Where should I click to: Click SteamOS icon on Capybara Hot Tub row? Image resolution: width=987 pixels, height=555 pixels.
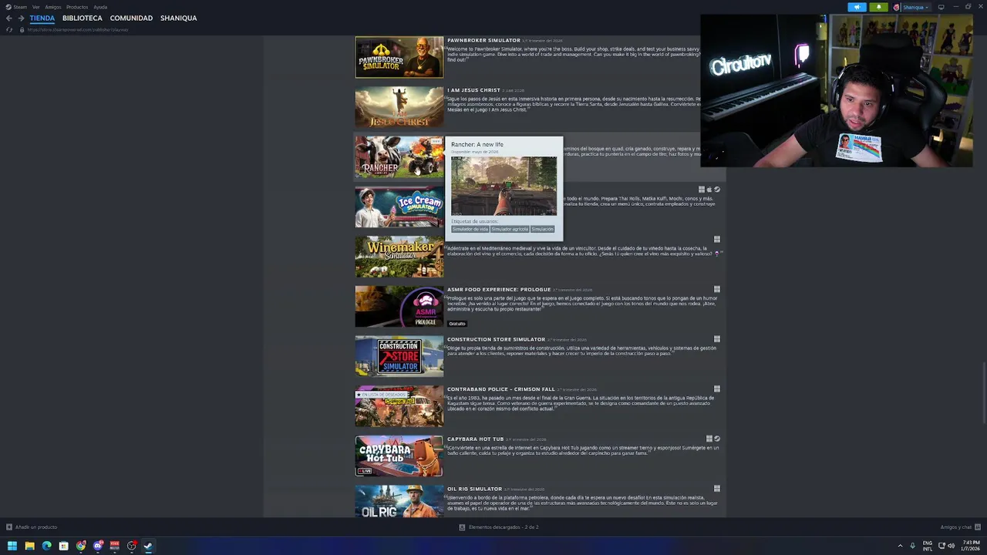click(x=717, y=439)
